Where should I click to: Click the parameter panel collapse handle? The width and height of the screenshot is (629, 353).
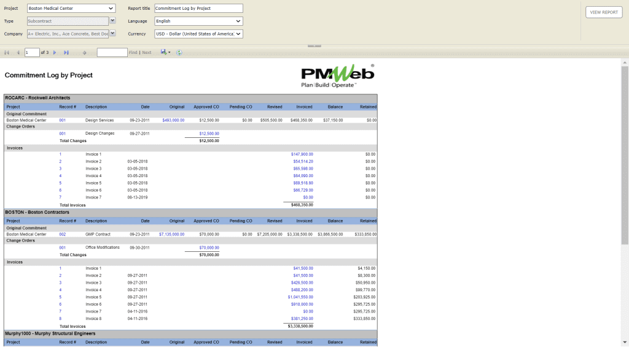click(x=314, y=46)
